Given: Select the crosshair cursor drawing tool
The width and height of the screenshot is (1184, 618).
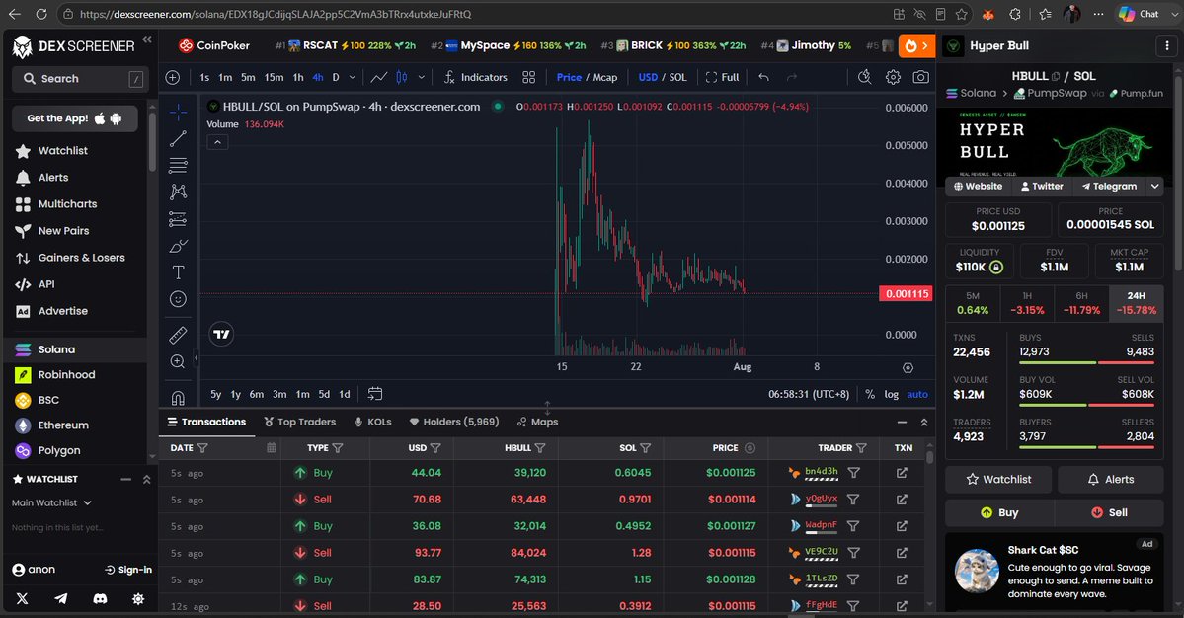Looking at the screenshot, I should (178, 113).
